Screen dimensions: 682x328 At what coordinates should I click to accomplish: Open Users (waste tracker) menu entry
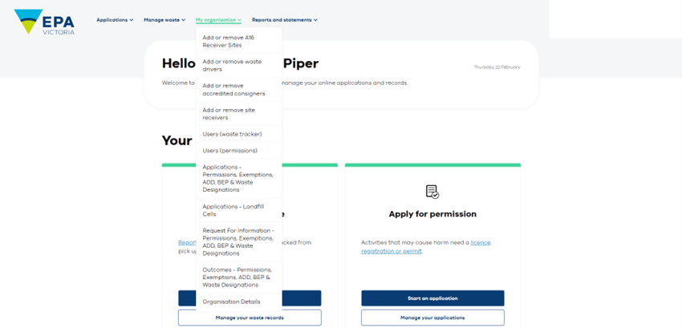click(x=239, y=135)
